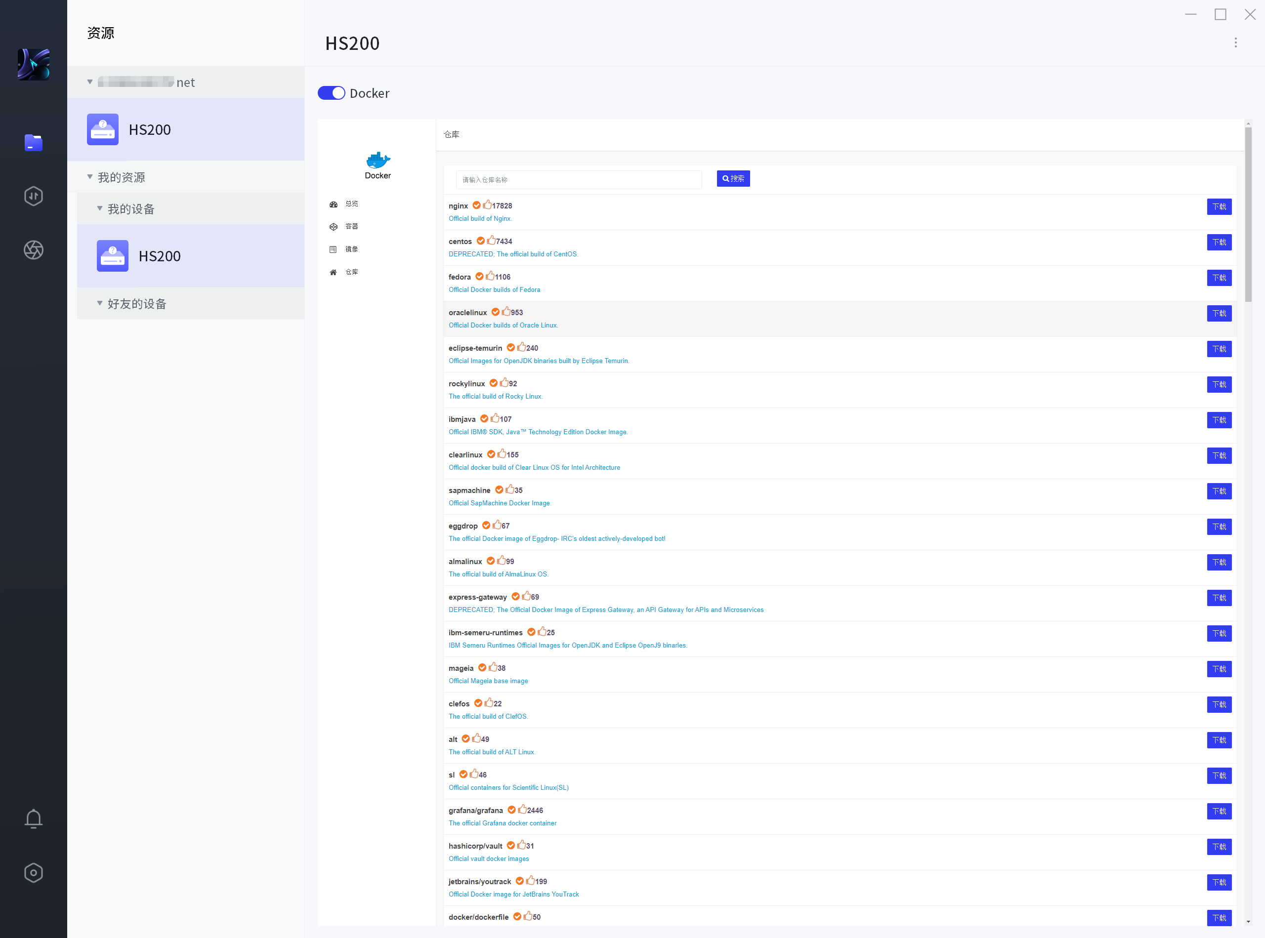This screenshot has width=1265, height=938.
Task: Click the Docker whale logo
Action: tap(378, 161)
